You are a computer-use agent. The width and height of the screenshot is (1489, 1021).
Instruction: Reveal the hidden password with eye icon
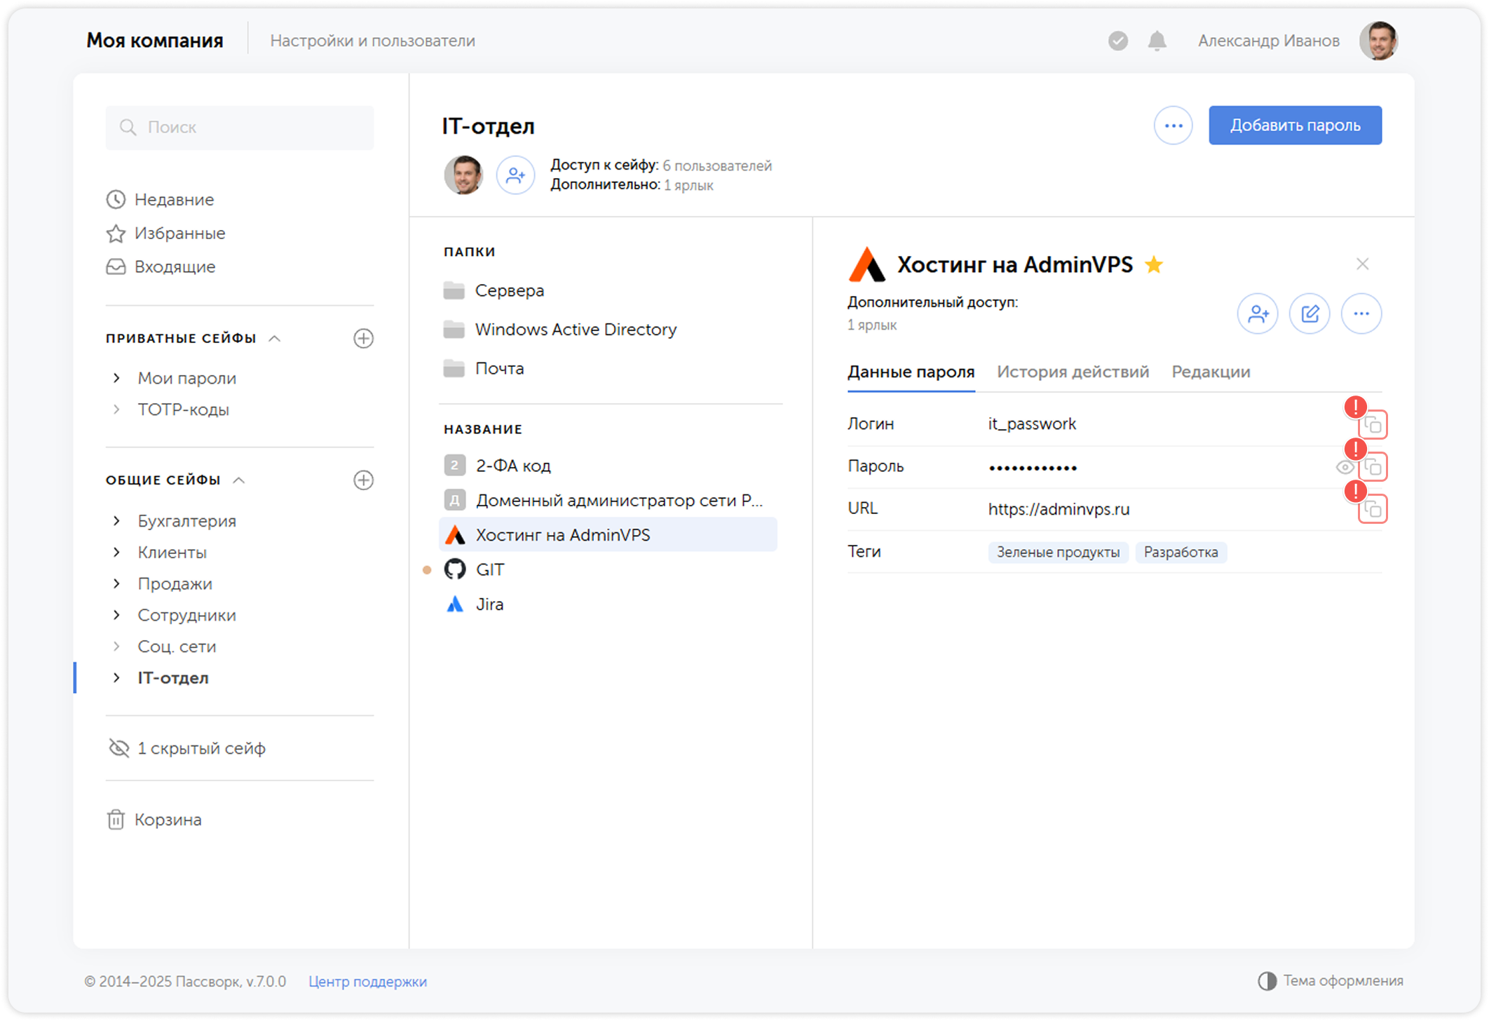[1344, 467]
